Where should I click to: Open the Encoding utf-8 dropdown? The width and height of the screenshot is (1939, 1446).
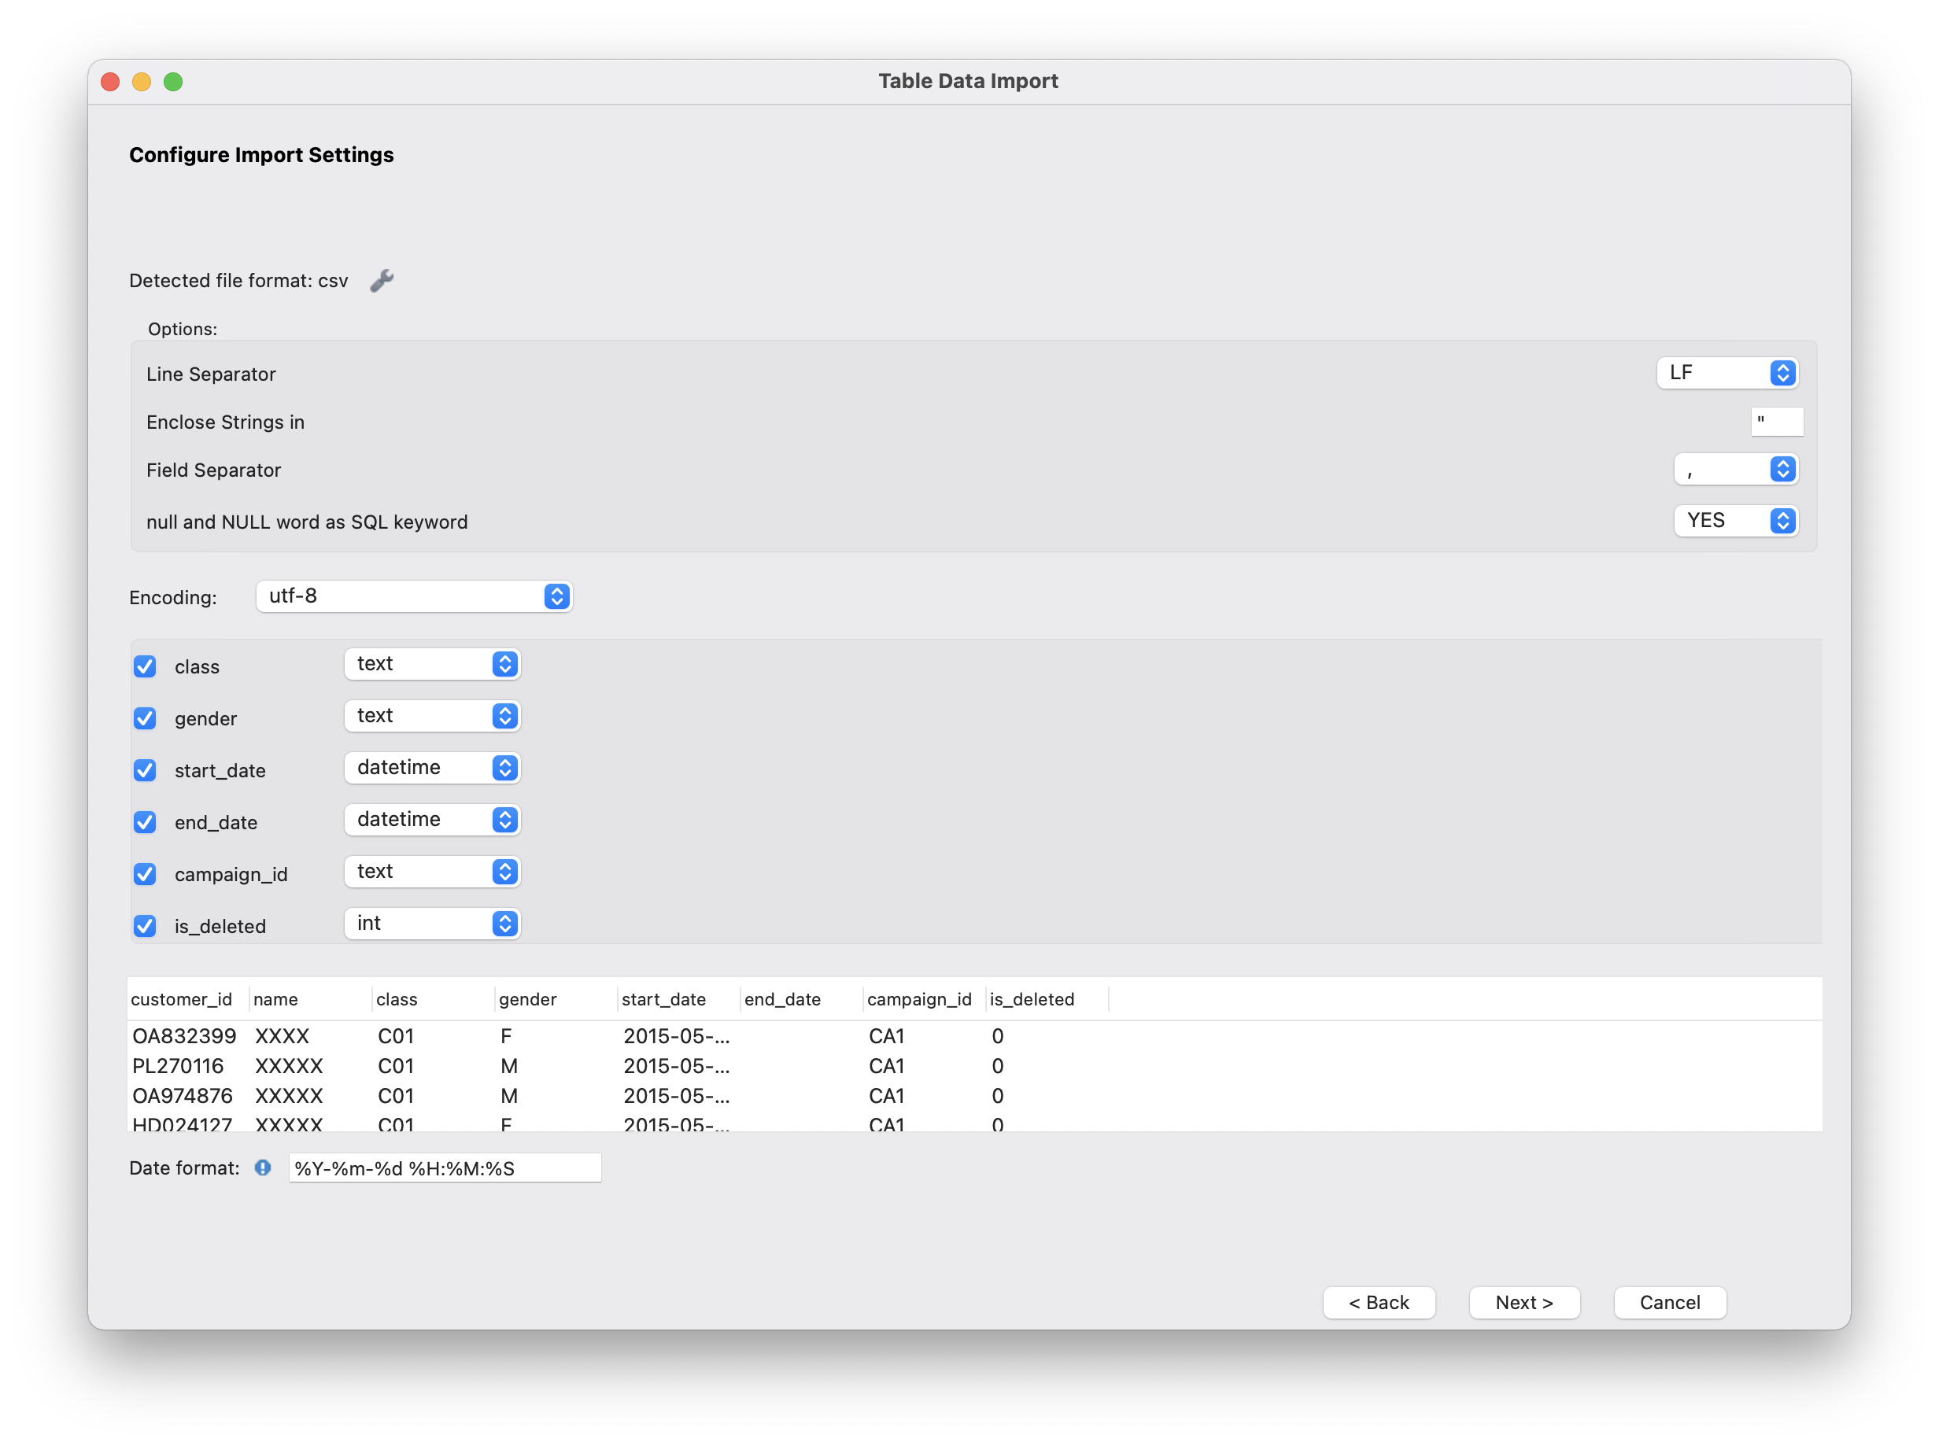coord(414,596)
